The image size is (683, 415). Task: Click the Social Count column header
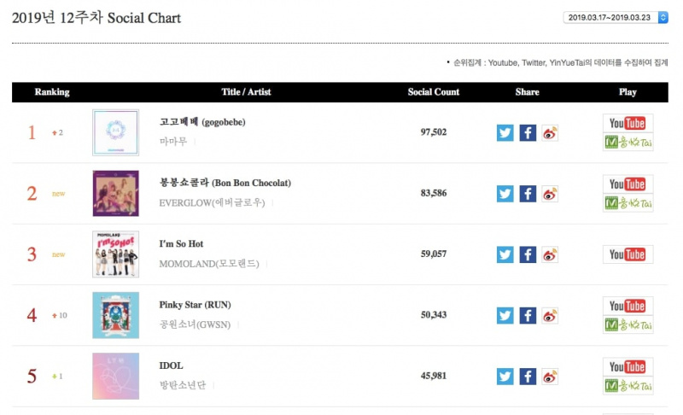(434, 92)
